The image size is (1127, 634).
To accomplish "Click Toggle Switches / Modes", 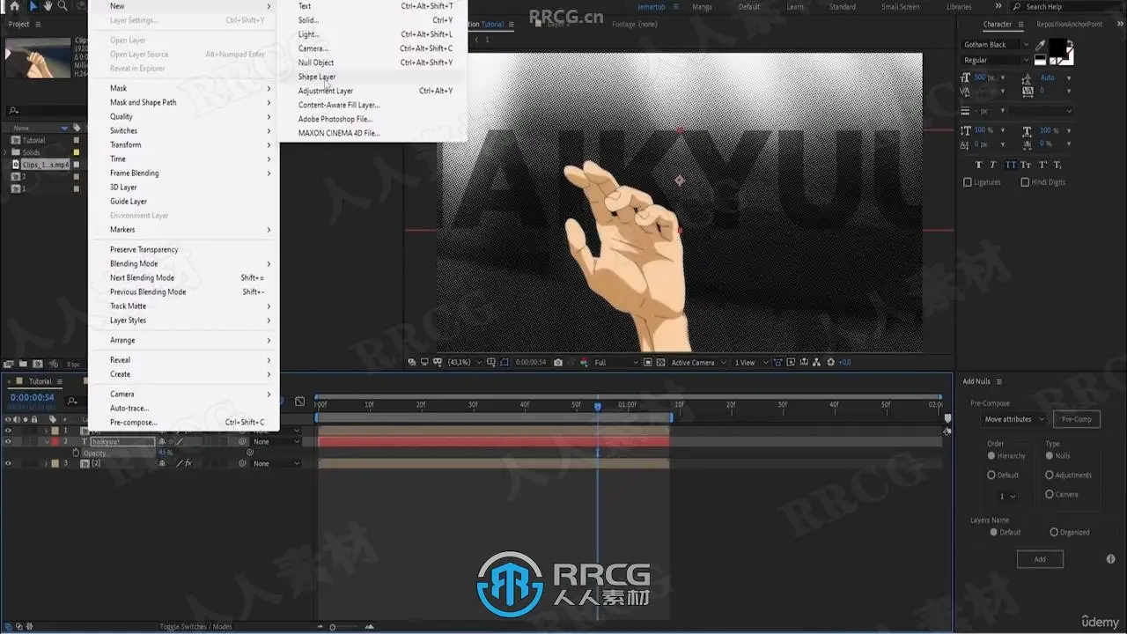I will click(195, 627).
